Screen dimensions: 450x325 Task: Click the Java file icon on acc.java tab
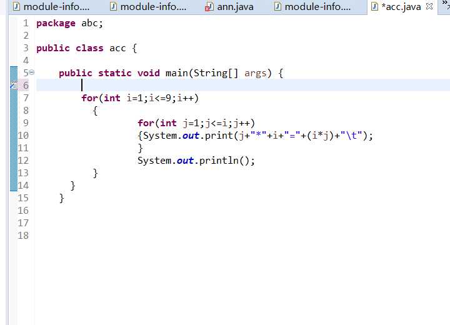pos(374,6)
